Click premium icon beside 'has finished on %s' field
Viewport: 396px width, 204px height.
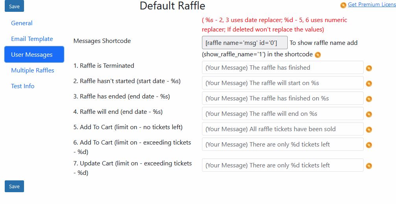coord(369,99)
